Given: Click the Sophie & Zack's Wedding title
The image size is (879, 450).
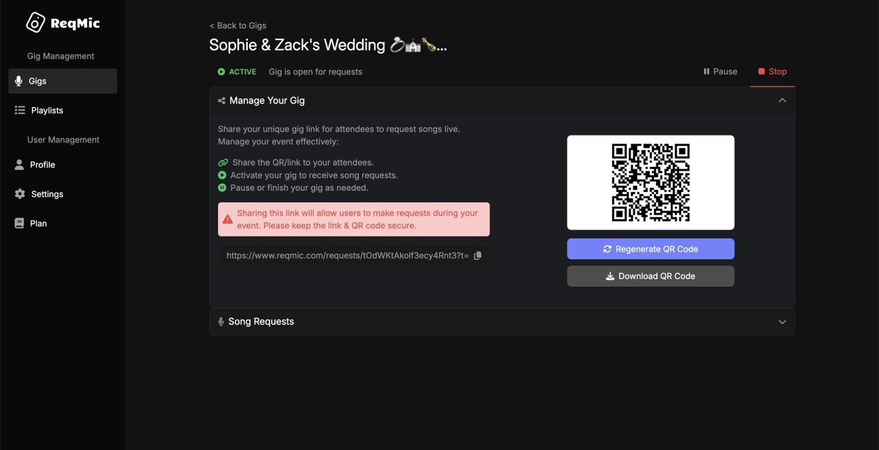Looking at the screenshot, I should click(328, 45).
